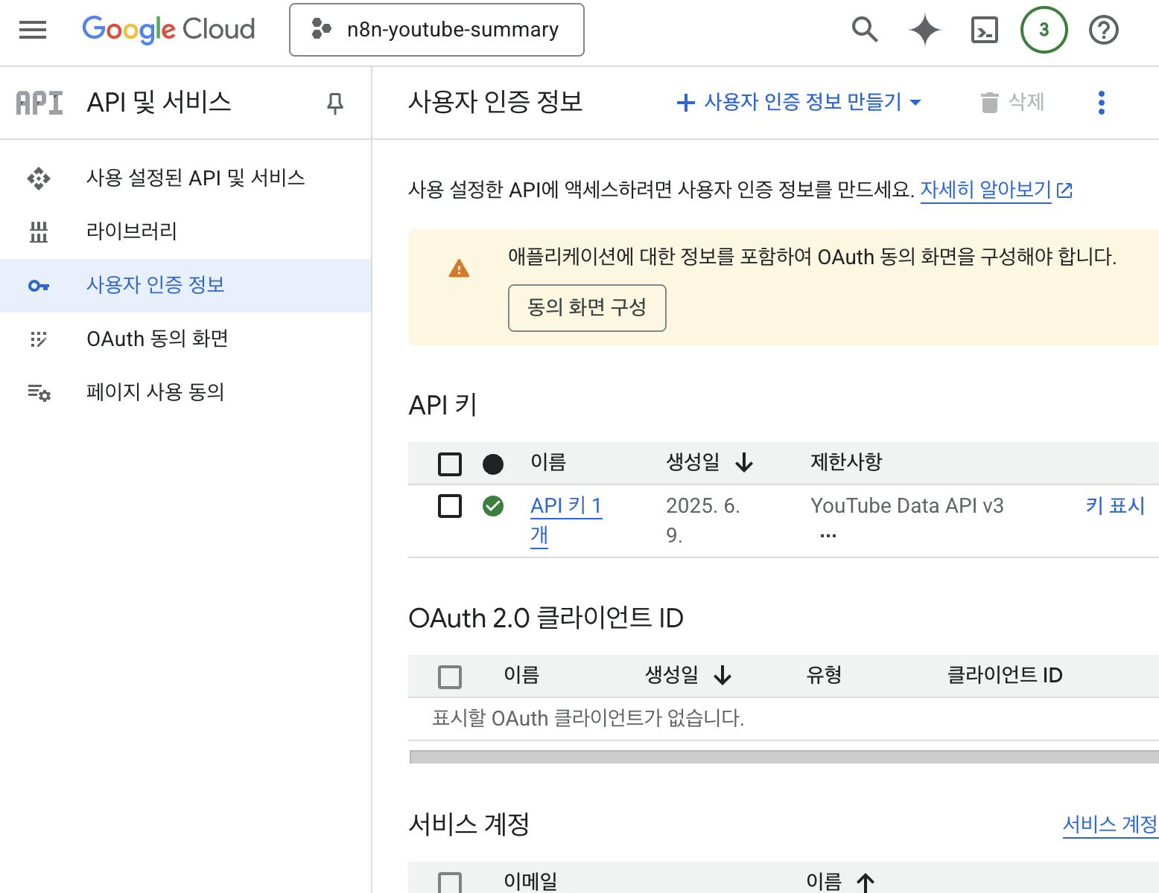
Task: Open the help question mark icon
Action: 1103,30
